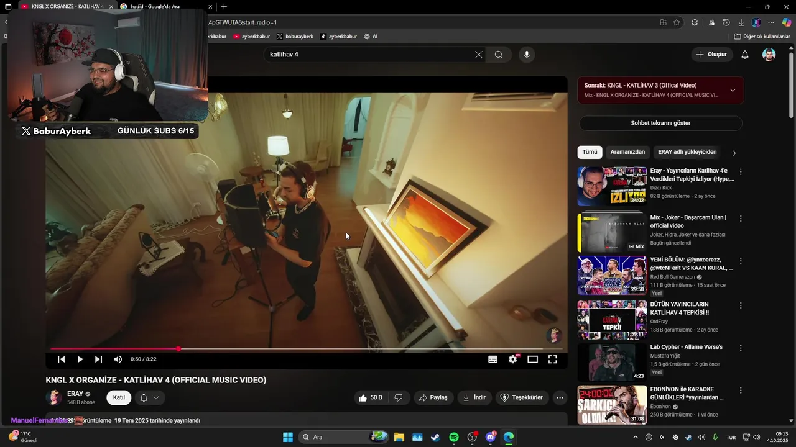
Task: Click the İndir download button
Action: coord(474,397)
